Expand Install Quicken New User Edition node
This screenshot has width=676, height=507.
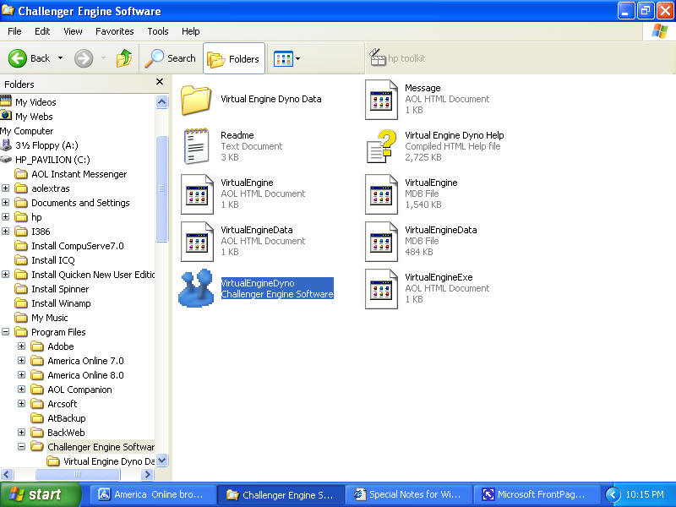(x=6, y=275)
